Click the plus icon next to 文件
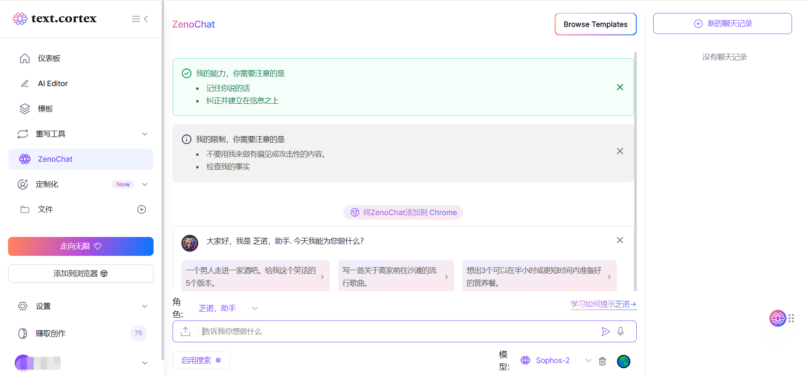 tap(142, 209)
